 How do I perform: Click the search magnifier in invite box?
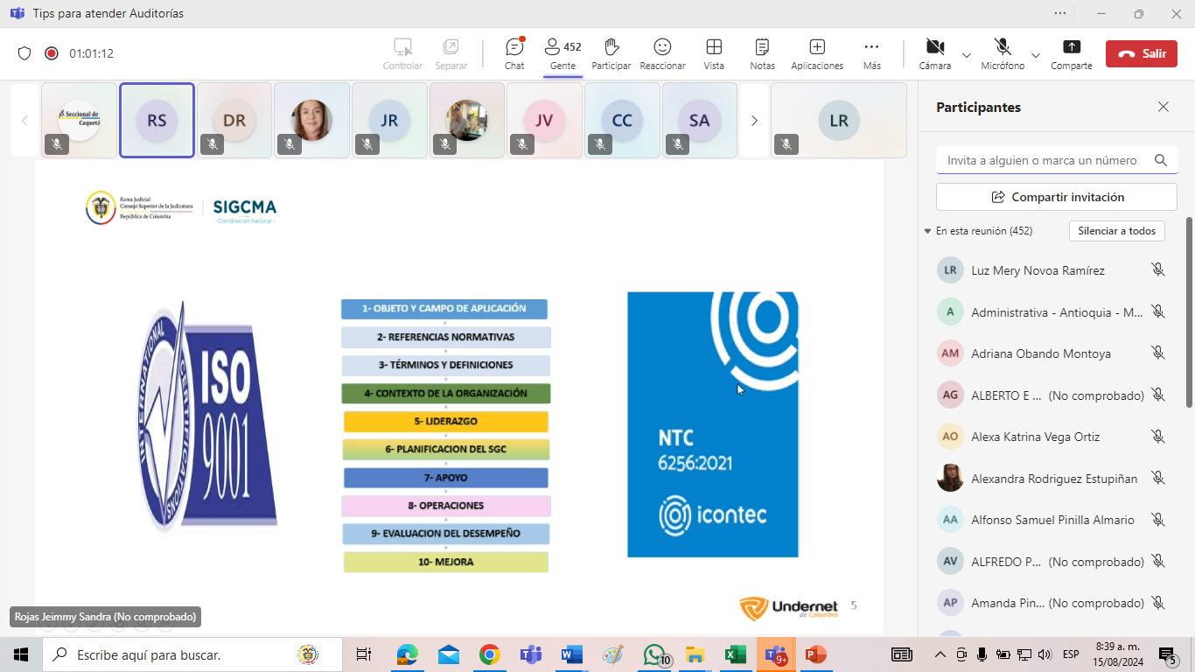[1161, 160]
